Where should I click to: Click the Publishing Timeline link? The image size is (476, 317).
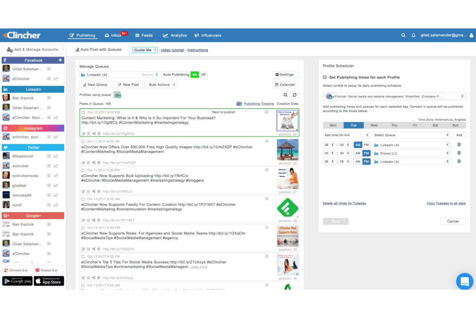coord(259,104)
